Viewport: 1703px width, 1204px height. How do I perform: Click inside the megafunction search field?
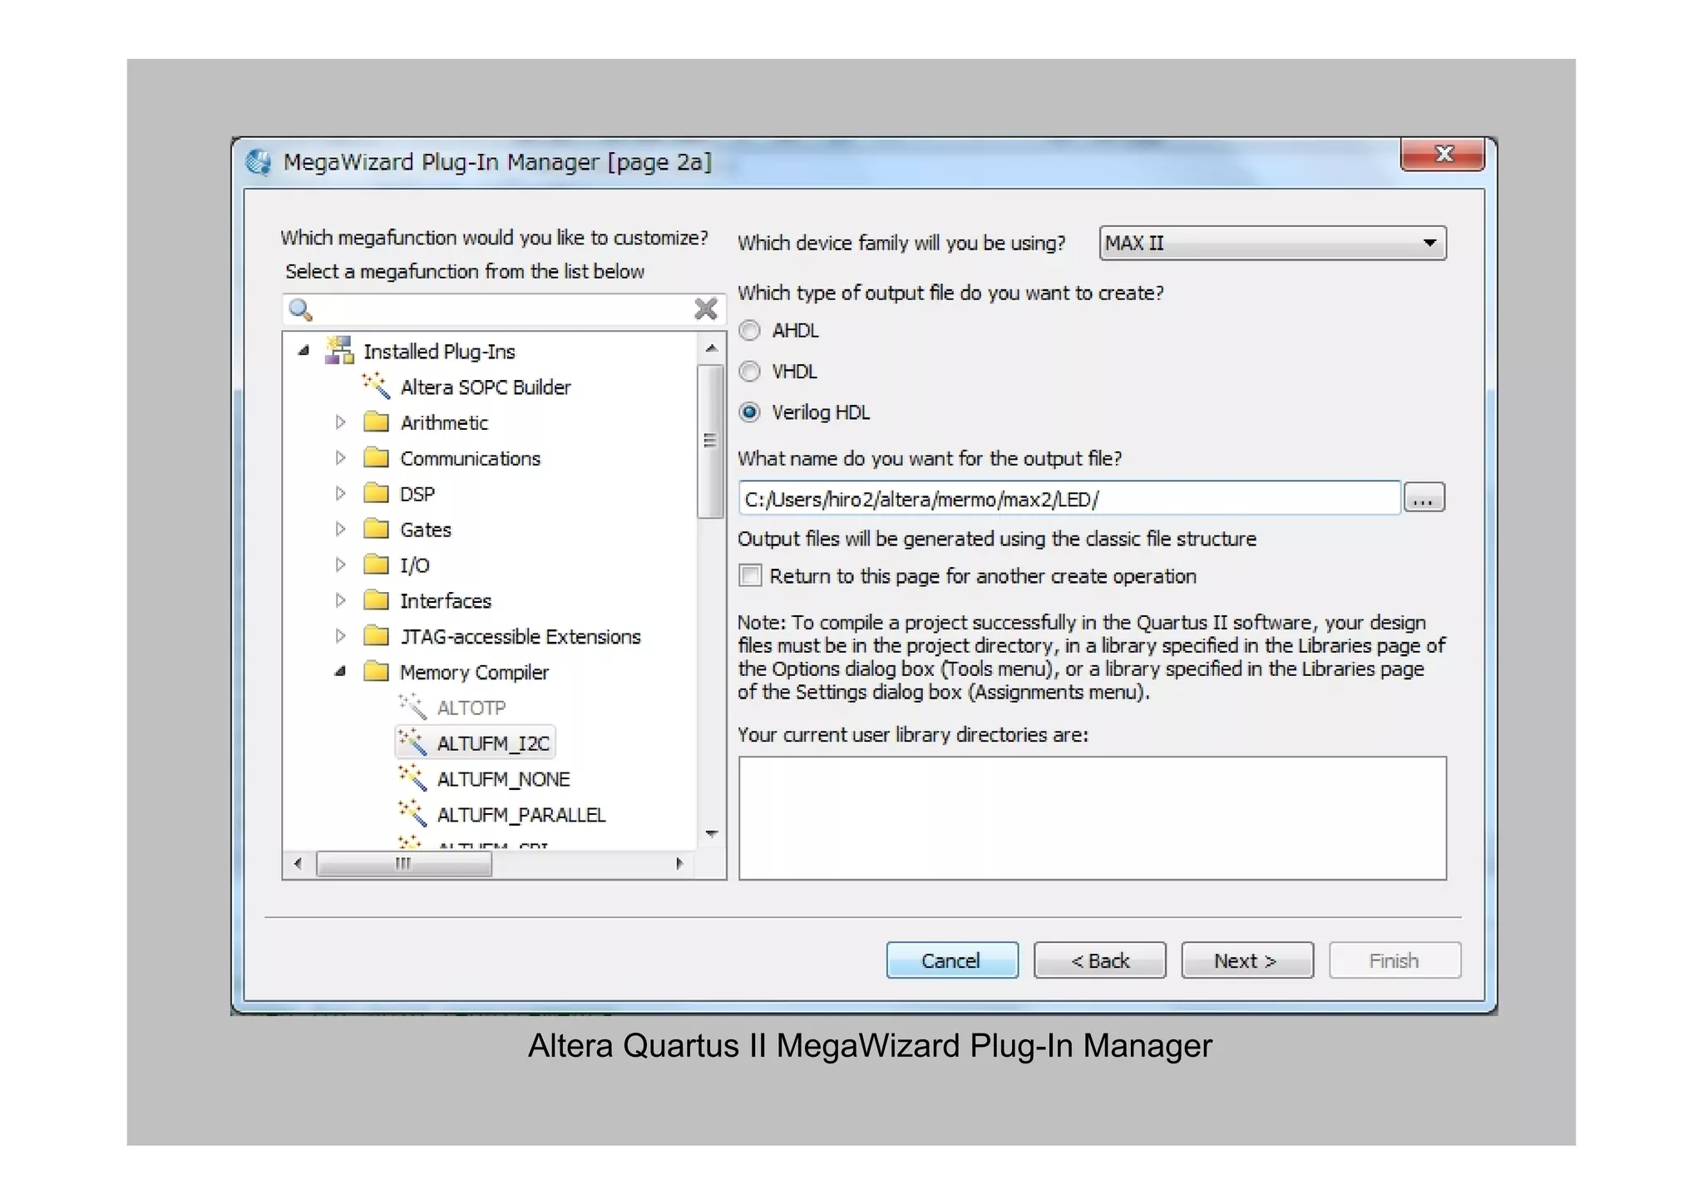click(502, 309)
